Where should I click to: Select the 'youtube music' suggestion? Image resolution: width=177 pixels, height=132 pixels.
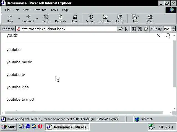19,62
